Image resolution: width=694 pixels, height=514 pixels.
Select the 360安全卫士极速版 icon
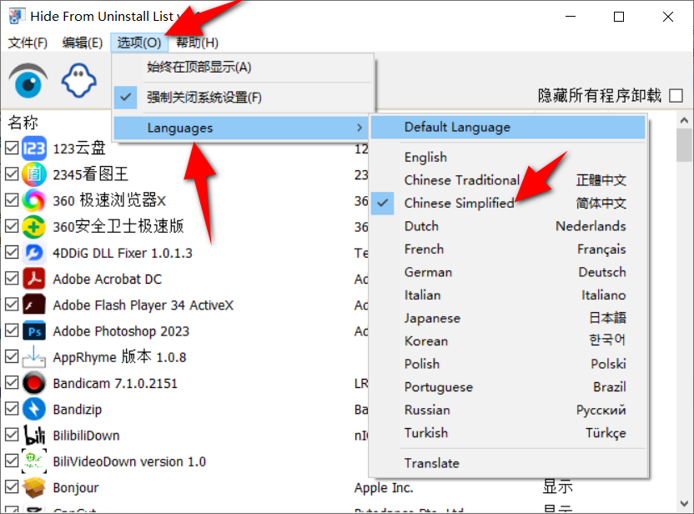pos(34,227)
